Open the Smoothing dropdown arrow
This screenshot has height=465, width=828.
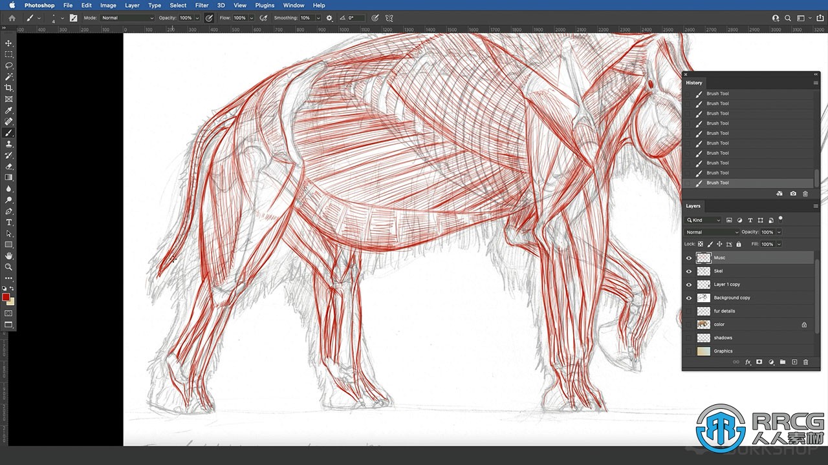point(318,18)
